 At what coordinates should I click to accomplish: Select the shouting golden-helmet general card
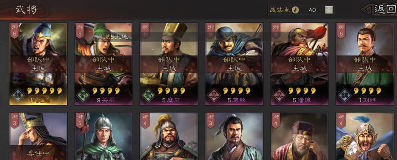(x=365, y=136)
